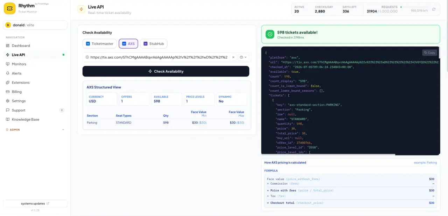Image resolution: width=448 pixels, height=216 pixels.
Task: Copy the JSON response
Action: [429, 53]
